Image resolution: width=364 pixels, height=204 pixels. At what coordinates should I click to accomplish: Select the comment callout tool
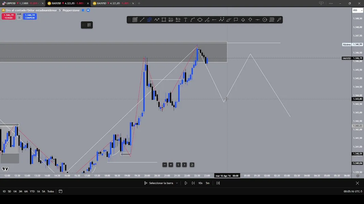tap(236, 20)
